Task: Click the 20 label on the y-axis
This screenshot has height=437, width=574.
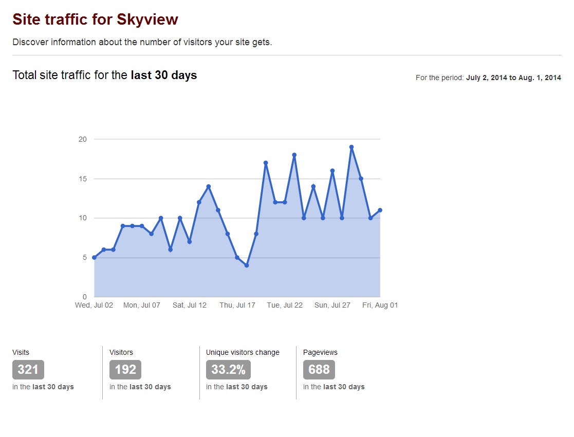Action: point(83,139)
